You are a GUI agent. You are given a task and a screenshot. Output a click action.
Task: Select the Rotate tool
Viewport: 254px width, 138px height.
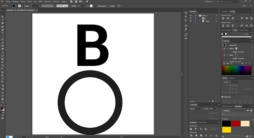[3, 53]
